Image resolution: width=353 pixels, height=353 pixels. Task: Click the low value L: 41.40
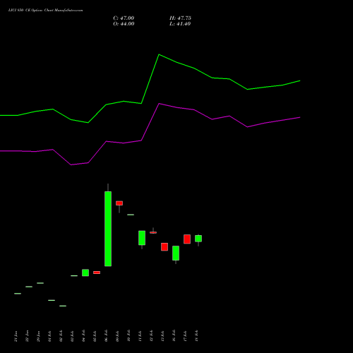coord(180,24)
